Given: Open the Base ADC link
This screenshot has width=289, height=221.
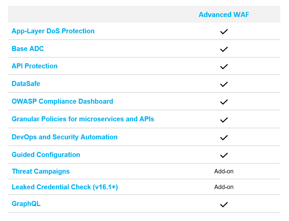Looking at the screenshot, I should pos(28,49).
